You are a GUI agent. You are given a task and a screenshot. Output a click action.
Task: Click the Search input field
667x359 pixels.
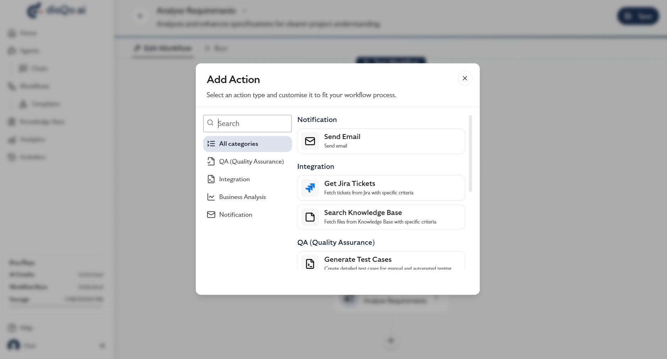click(248, 123)
